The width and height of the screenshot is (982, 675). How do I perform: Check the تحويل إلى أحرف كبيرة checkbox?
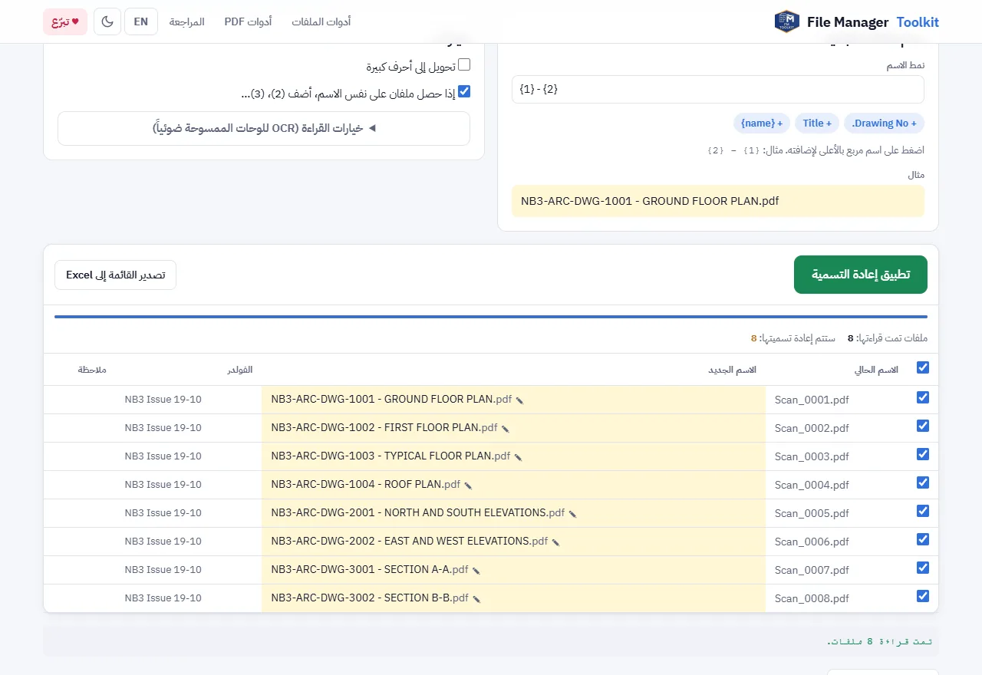coord(464,65)
